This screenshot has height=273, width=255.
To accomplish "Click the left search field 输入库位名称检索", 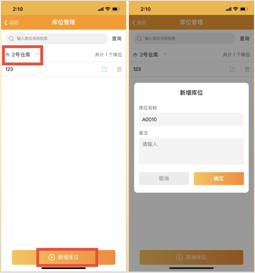I will point(56,39).
